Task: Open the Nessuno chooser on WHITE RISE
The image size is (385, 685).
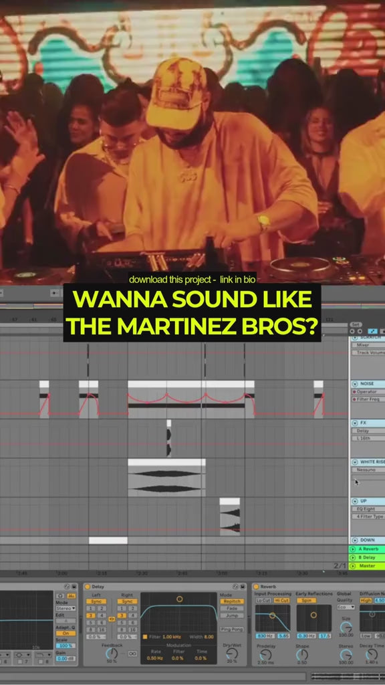Action: pos(368,470)
